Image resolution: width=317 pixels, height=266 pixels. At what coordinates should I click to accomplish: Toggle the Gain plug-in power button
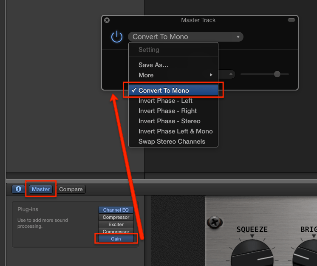click(x=117, y=37)
